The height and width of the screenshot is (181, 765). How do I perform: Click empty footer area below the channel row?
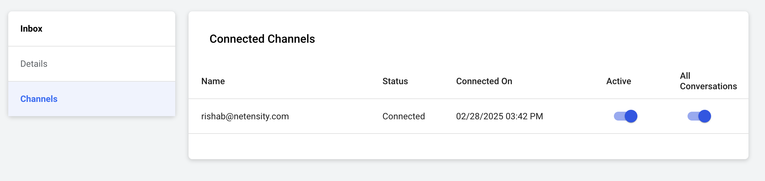468,146
